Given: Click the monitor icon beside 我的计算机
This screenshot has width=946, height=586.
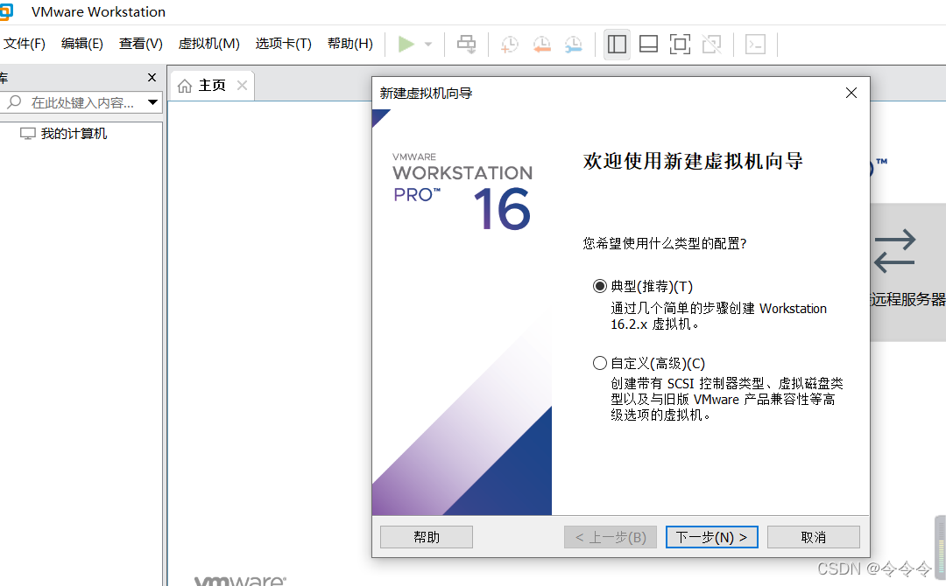Looking at the screenshot, I should (28, 133).
